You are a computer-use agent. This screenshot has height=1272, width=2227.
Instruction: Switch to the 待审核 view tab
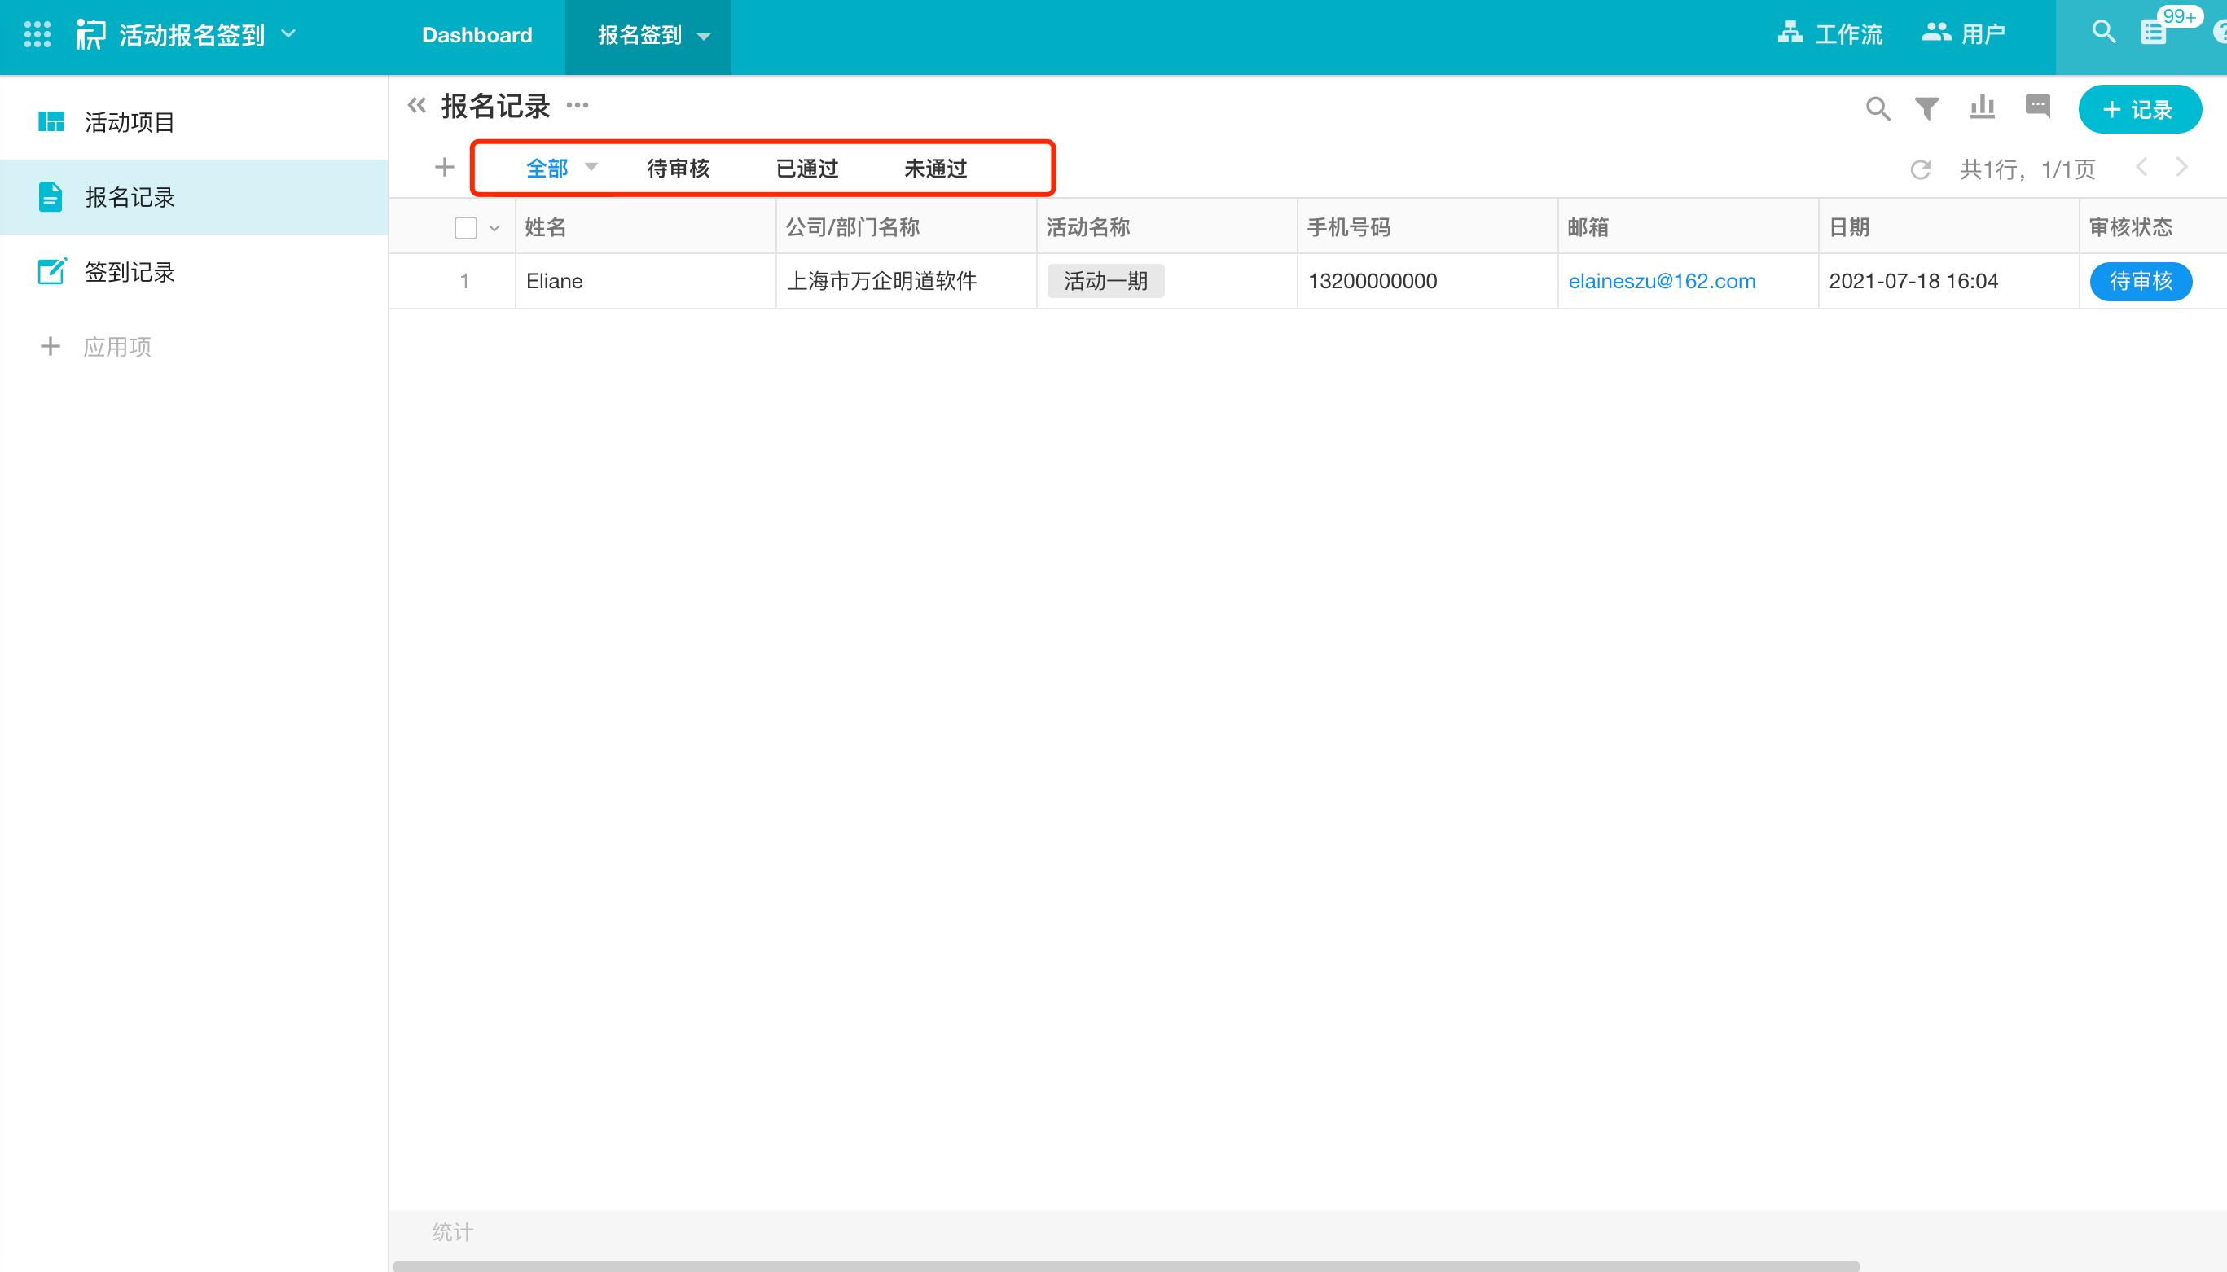(678, 169)
